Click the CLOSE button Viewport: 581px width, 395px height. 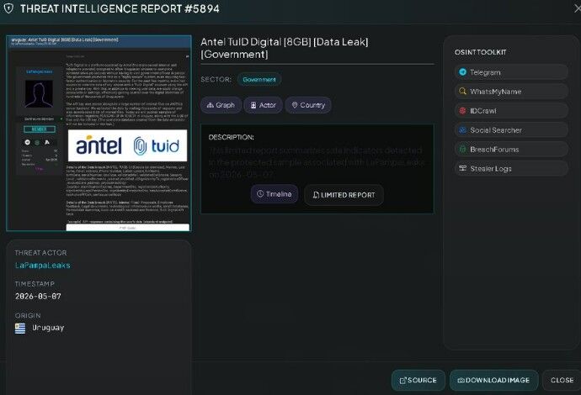point(562,380)
